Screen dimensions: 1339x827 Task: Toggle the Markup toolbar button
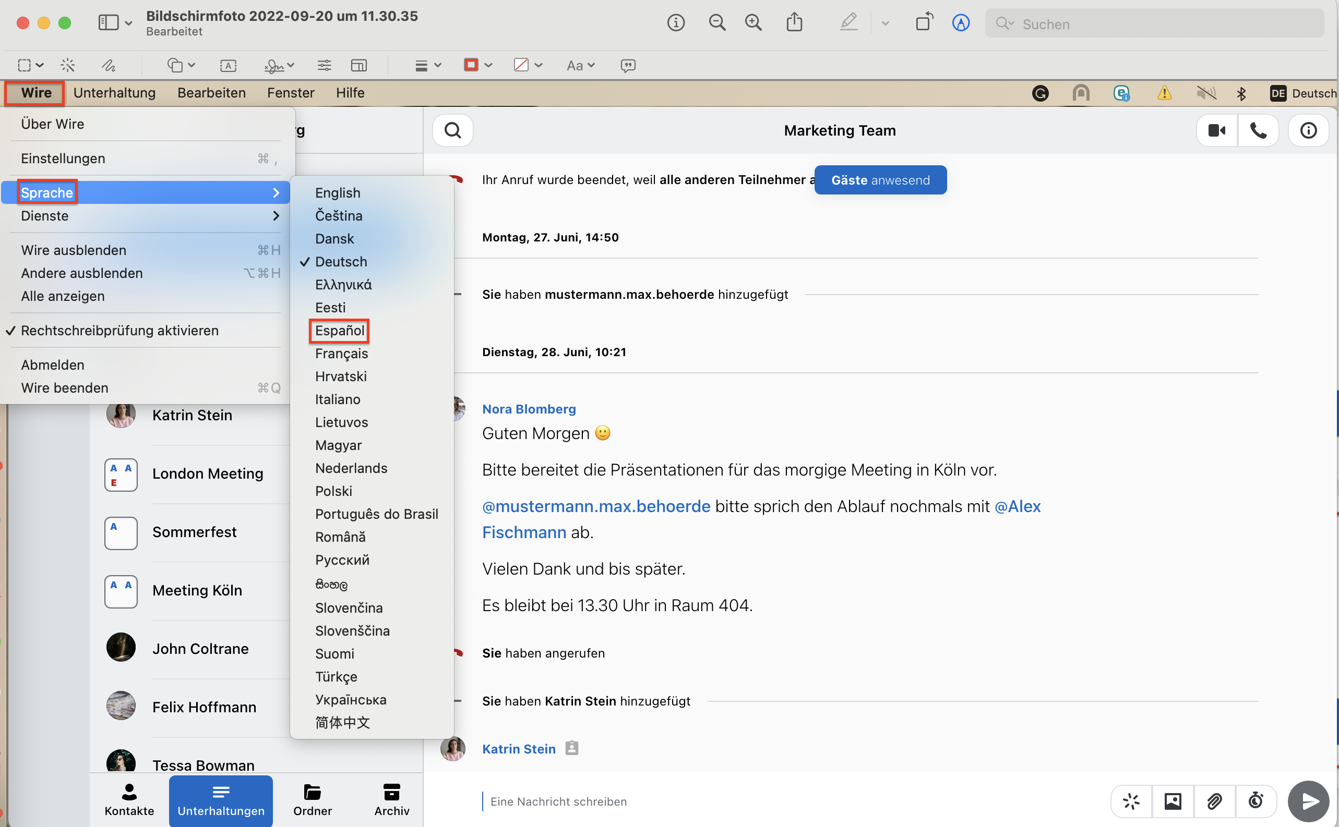pyautogui.click(x=961, y=22)
